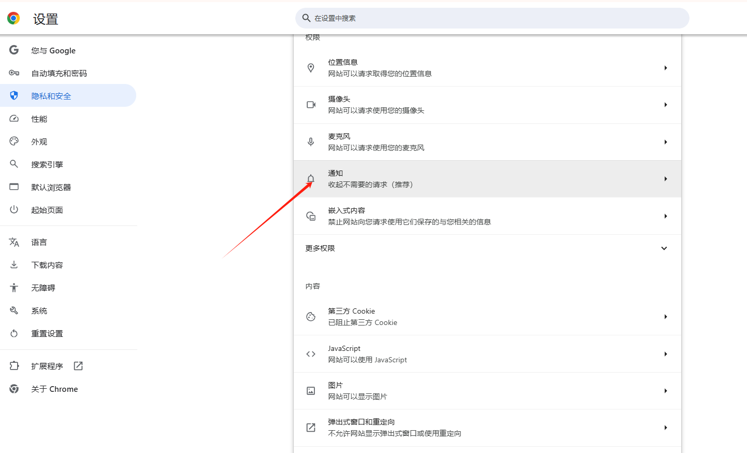
Task: Expand the 通知 row arrow
Action: click(666, 179)
